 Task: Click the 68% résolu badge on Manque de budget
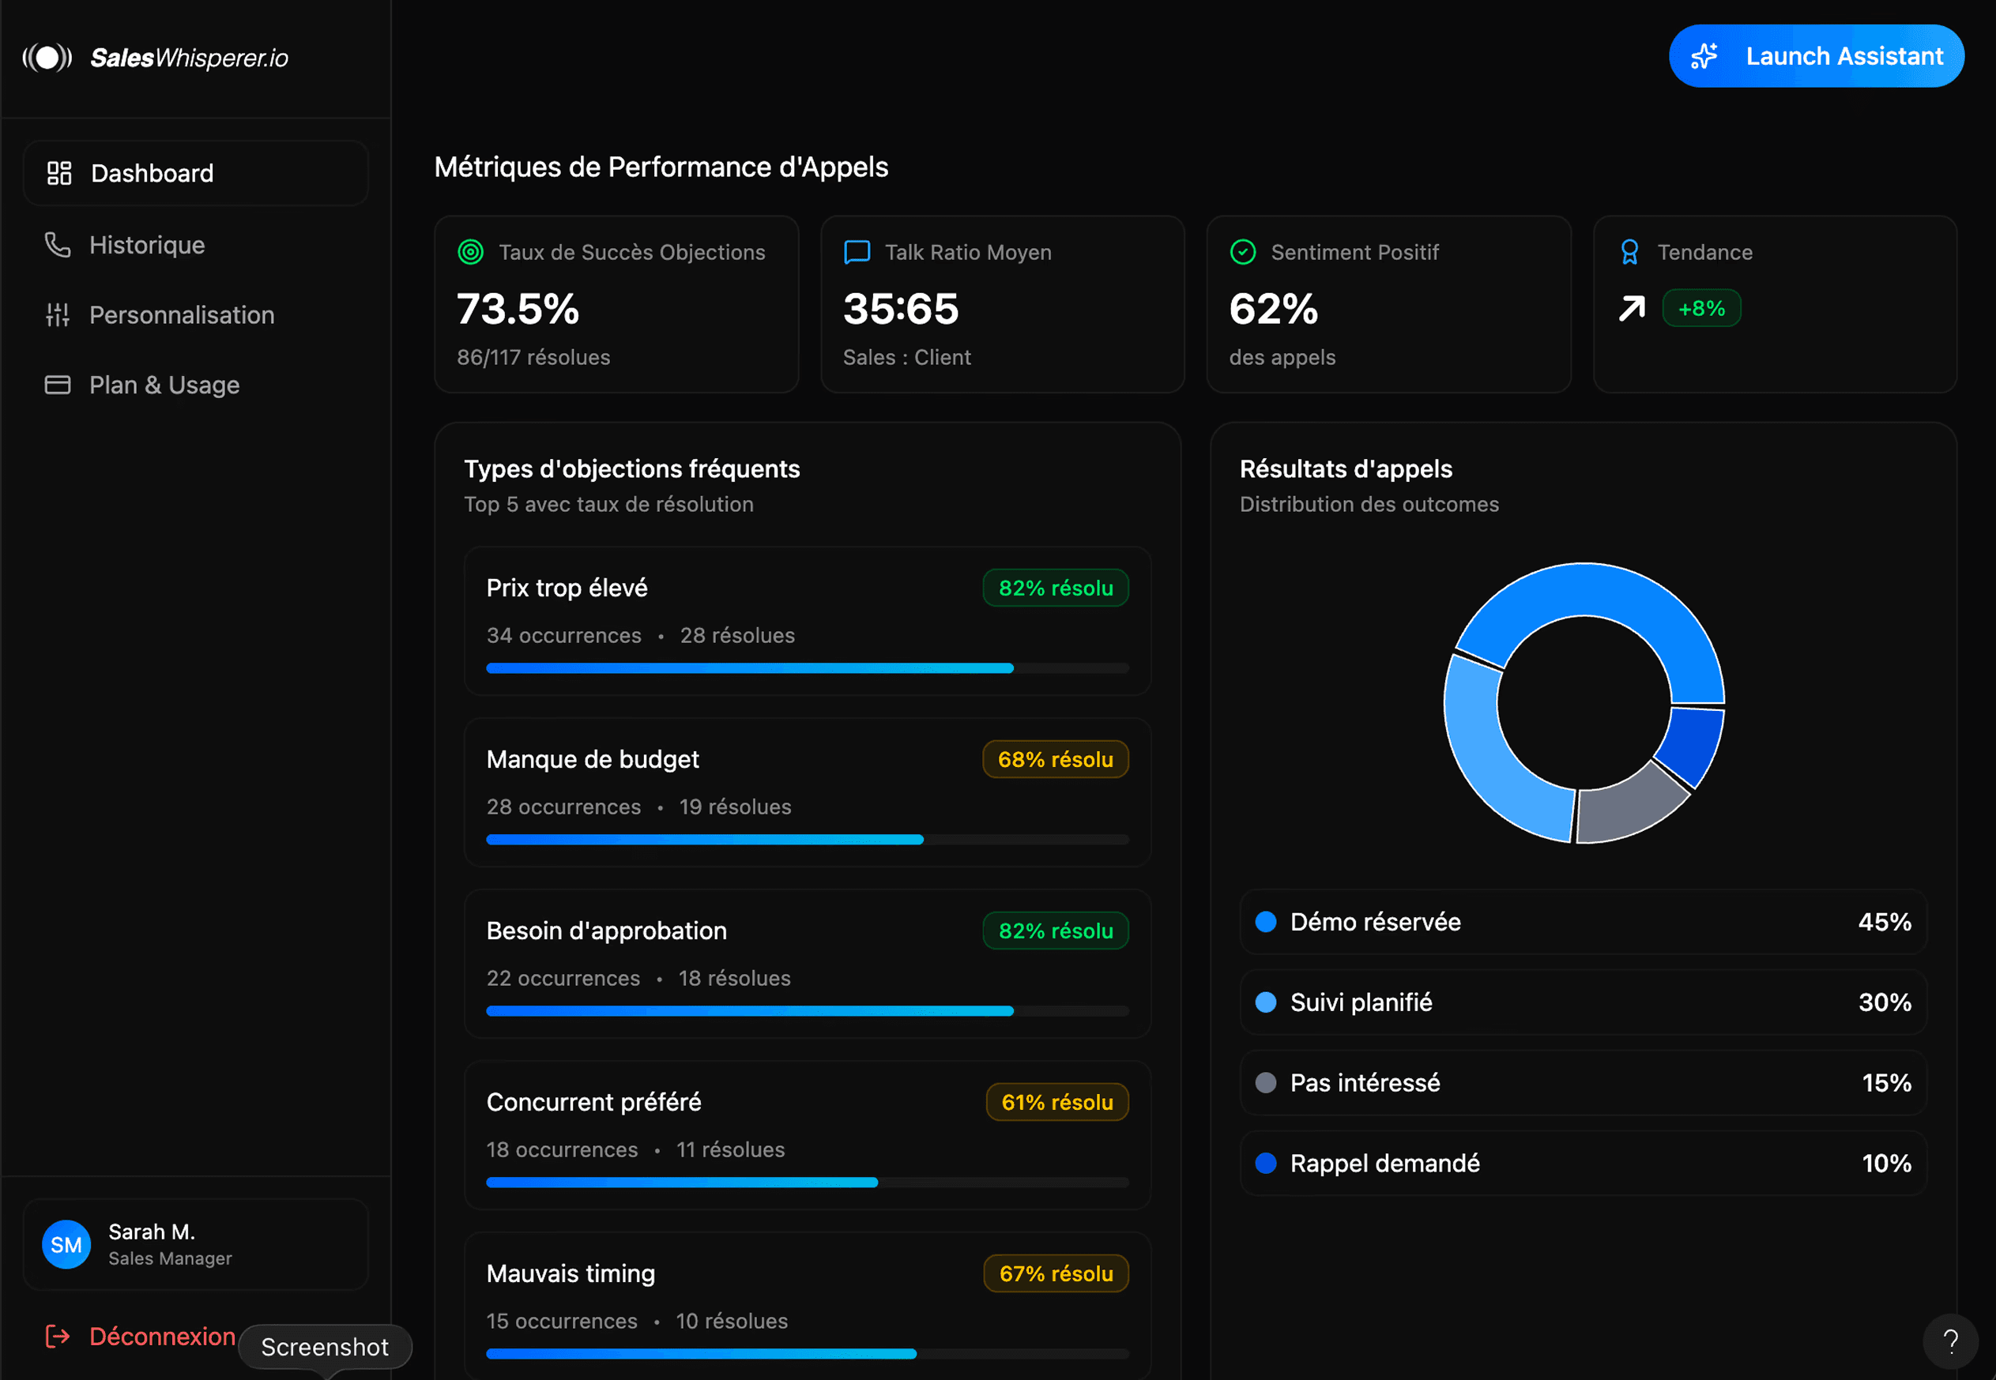point(1055,759)
